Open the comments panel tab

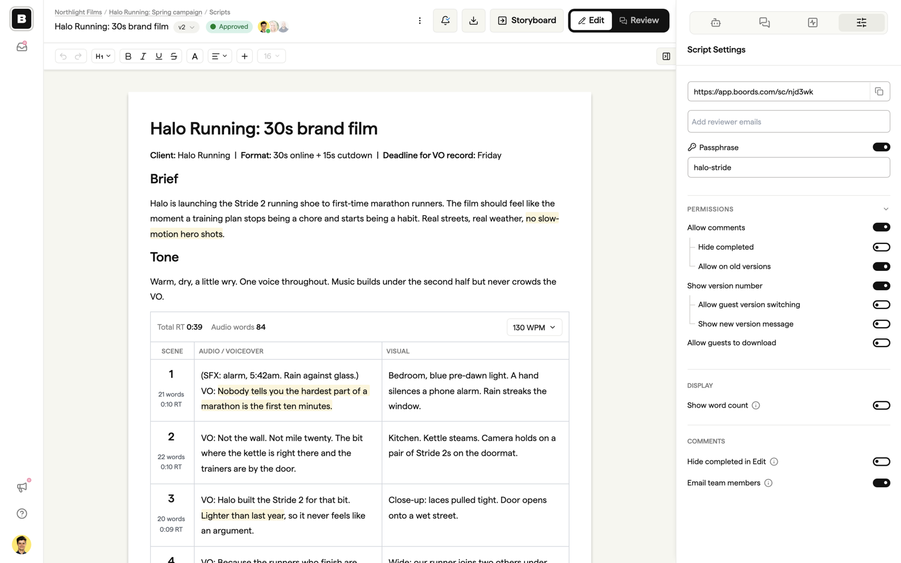coord(764,22)
